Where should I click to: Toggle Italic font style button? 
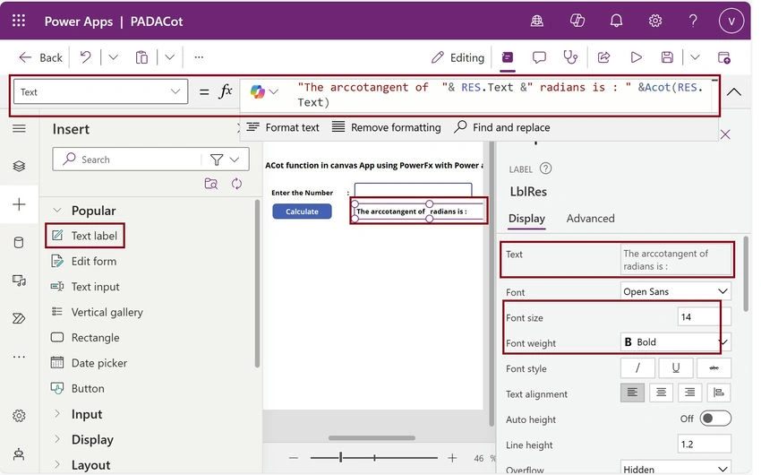(637, 368)
